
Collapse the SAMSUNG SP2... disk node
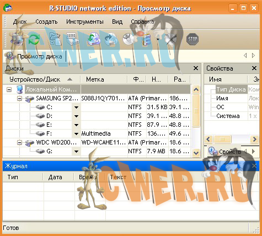click(19, 98)
